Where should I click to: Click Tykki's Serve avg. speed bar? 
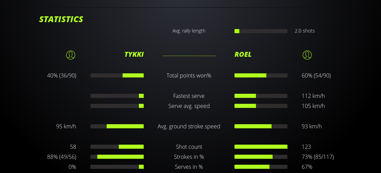(x=117, y=106)
